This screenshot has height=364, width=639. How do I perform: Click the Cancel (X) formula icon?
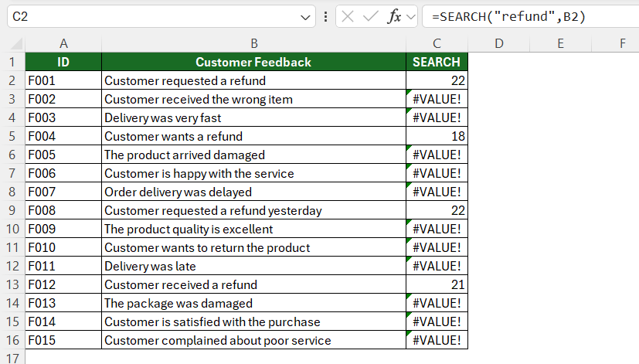(x=347, y=17)
